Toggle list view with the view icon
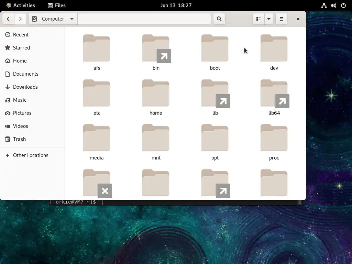Viewport: 352px width, 264px height. 258,19
